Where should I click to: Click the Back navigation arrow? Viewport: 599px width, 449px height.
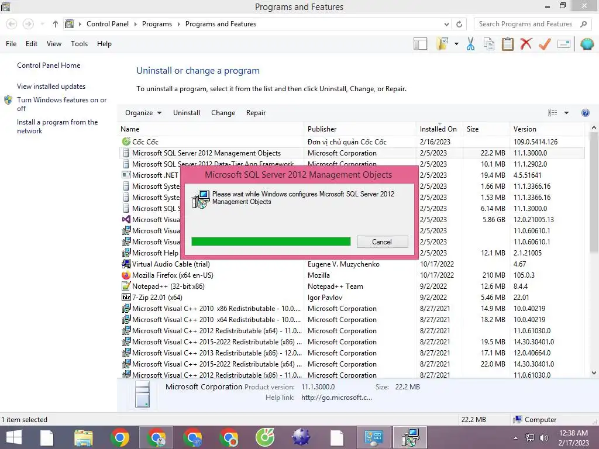click(12, 24)
